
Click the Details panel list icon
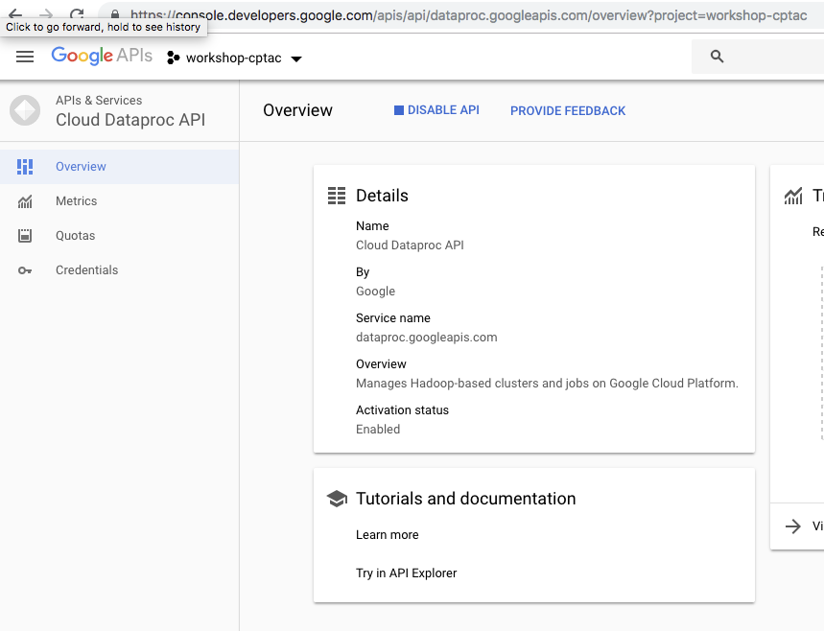337,195
